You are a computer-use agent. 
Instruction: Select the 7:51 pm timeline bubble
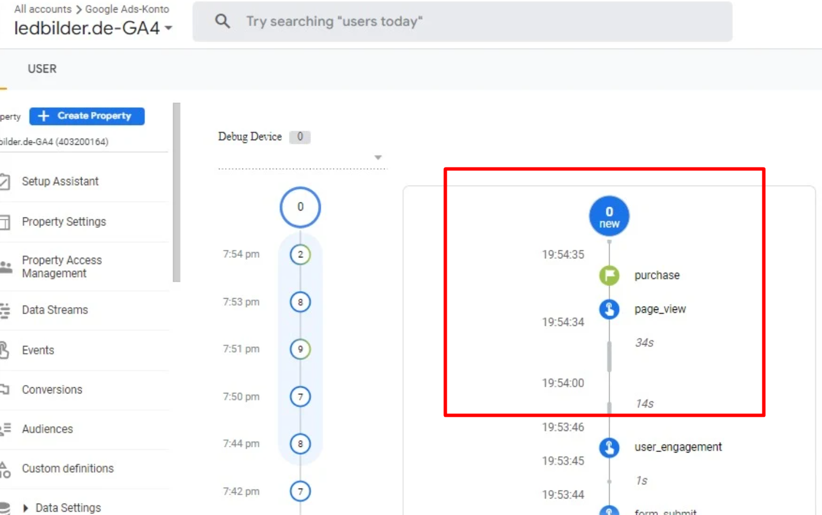(x=300, y=349)
